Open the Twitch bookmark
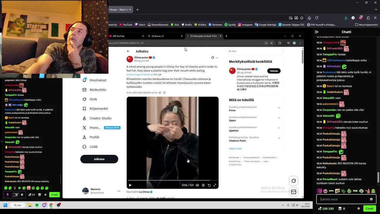 (140, 25)
